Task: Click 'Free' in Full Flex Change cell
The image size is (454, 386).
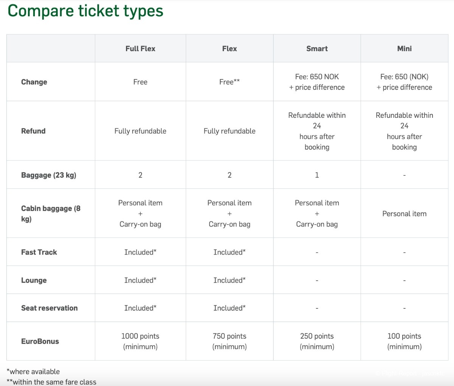Action: (x=140, y=82)
